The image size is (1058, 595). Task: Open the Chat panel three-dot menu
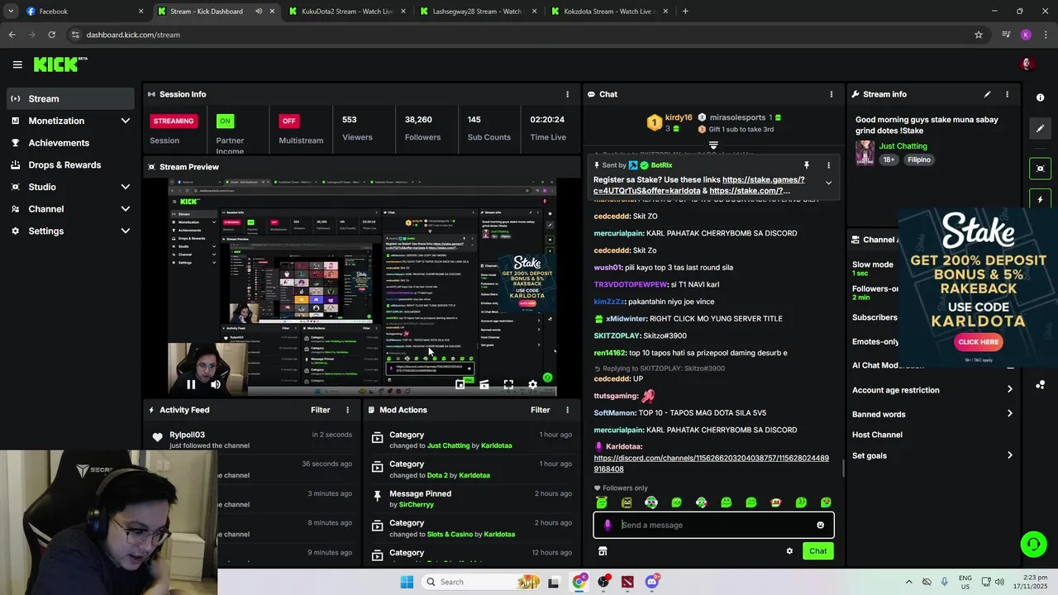[x=831, y=94]
